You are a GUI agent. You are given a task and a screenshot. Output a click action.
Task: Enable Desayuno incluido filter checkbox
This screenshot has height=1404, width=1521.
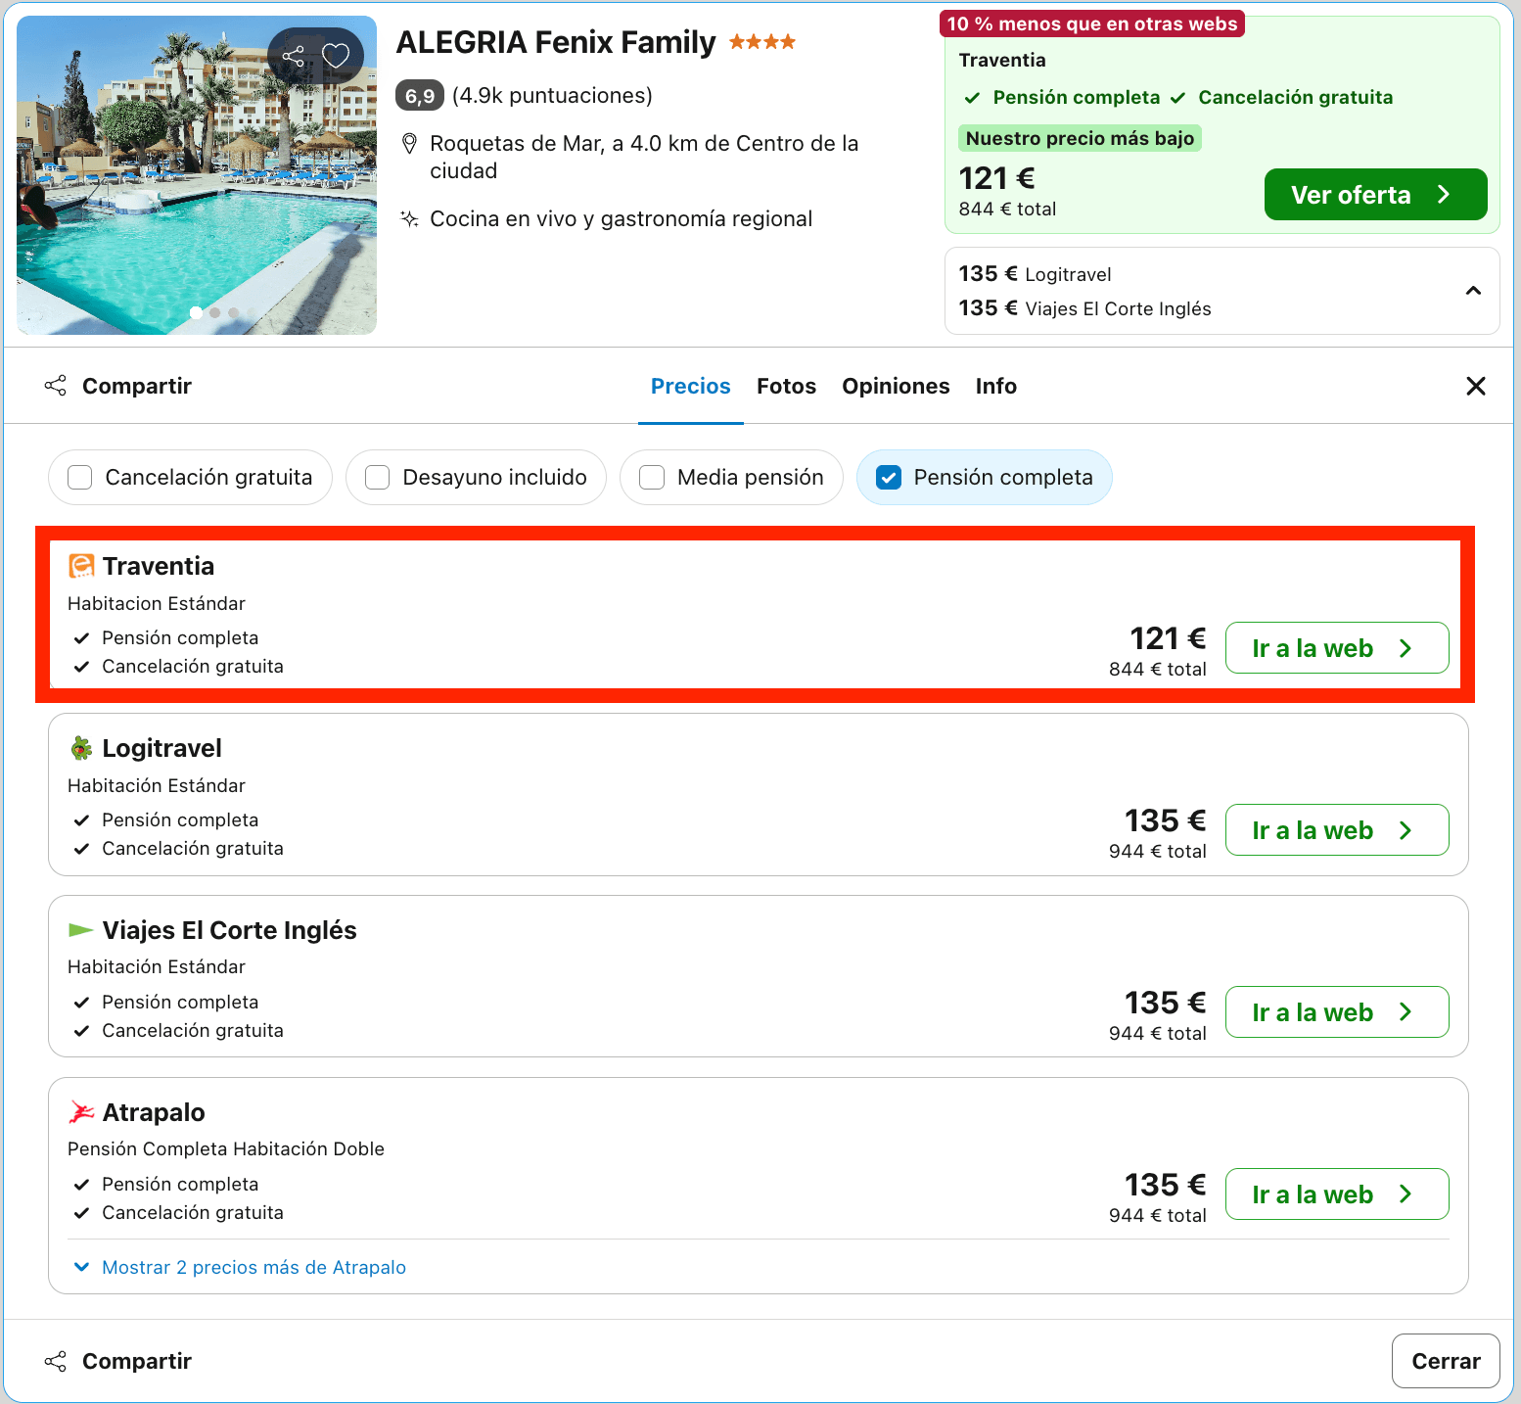tap(378, 477)
